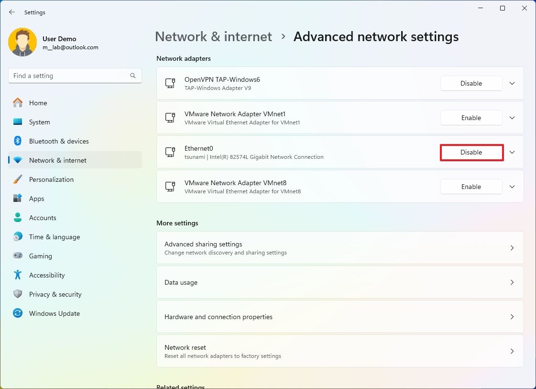Select the Gaming controller icon in sidebar
This screenshot has height=389, width=536.
click(x=18, y=256)
